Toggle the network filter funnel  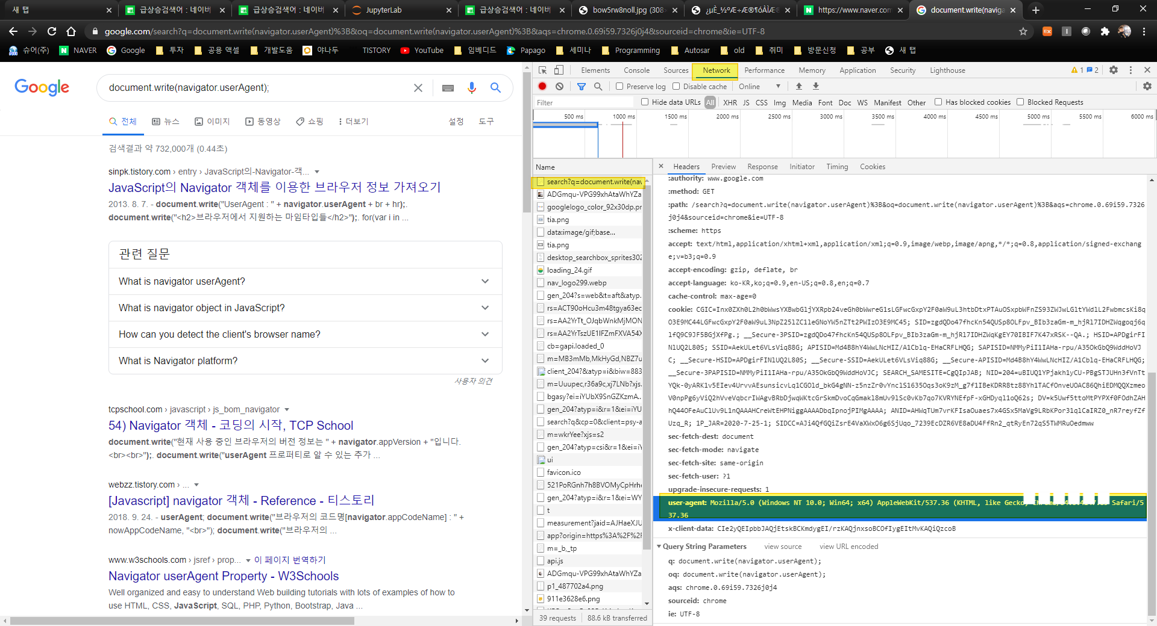(582, 86)
